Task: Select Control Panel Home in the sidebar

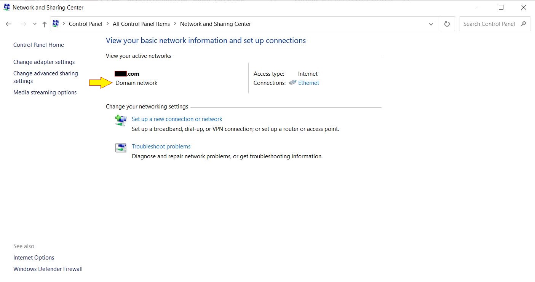Action: click(x=38, y=45)
